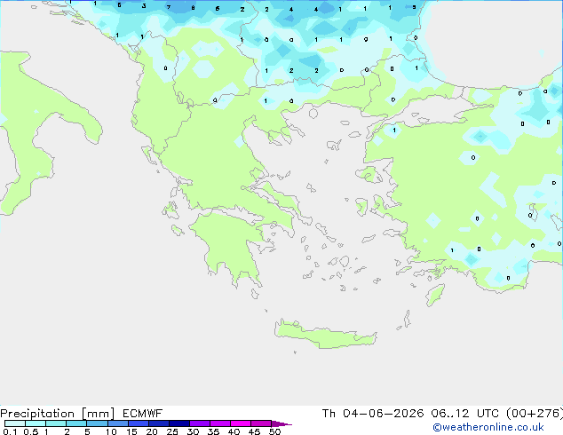Viewport: 563px width, 435px height.
Task: Click the 'Precipitation [mm] ECMWF' title text
Action: (82, 414)
